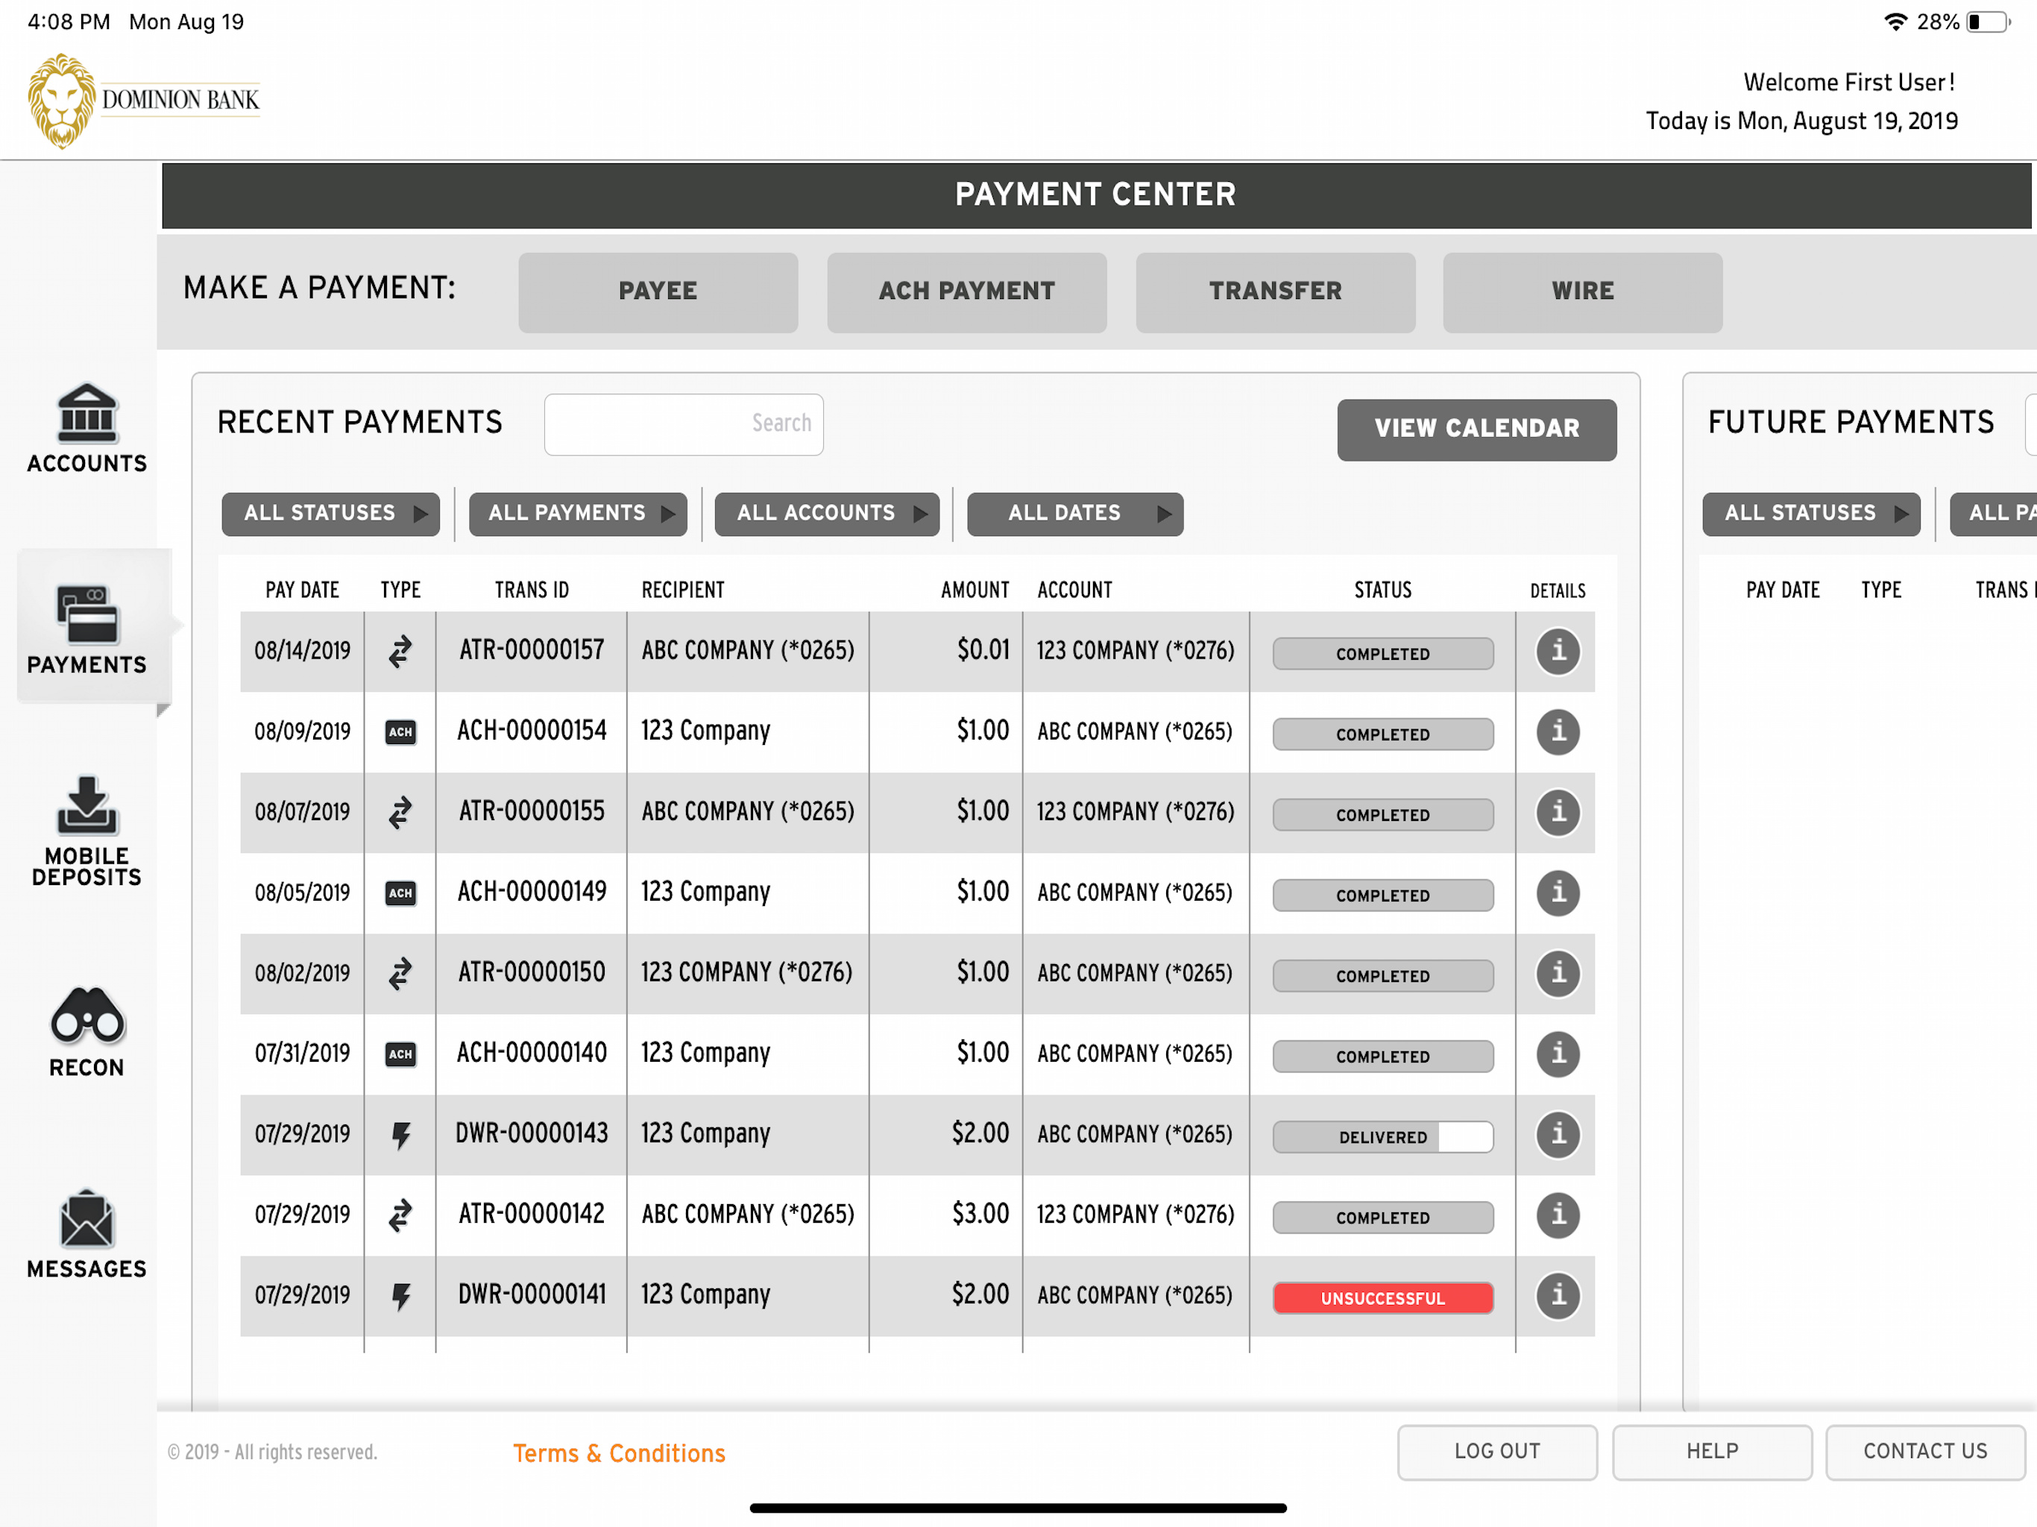The width and height of the screenshot is (2037, 1527).
Task: Expand All Statuses filter in Recent Payments
Action: [x=330, y=514]
